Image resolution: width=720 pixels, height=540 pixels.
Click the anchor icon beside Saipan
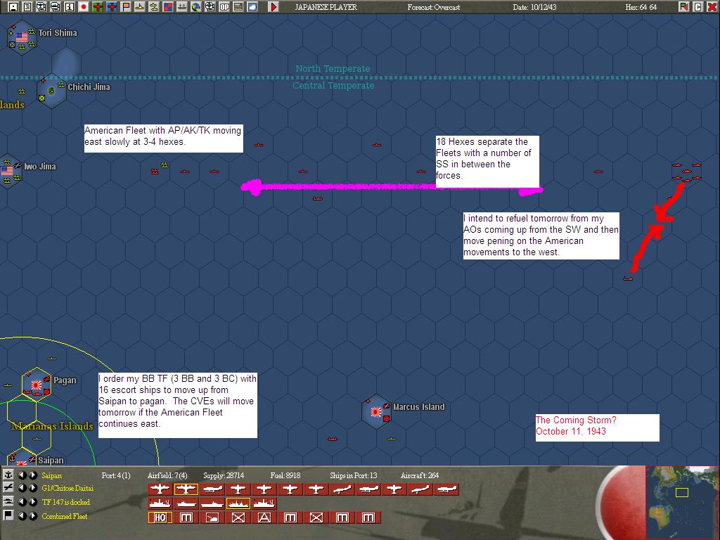(8, 475)
